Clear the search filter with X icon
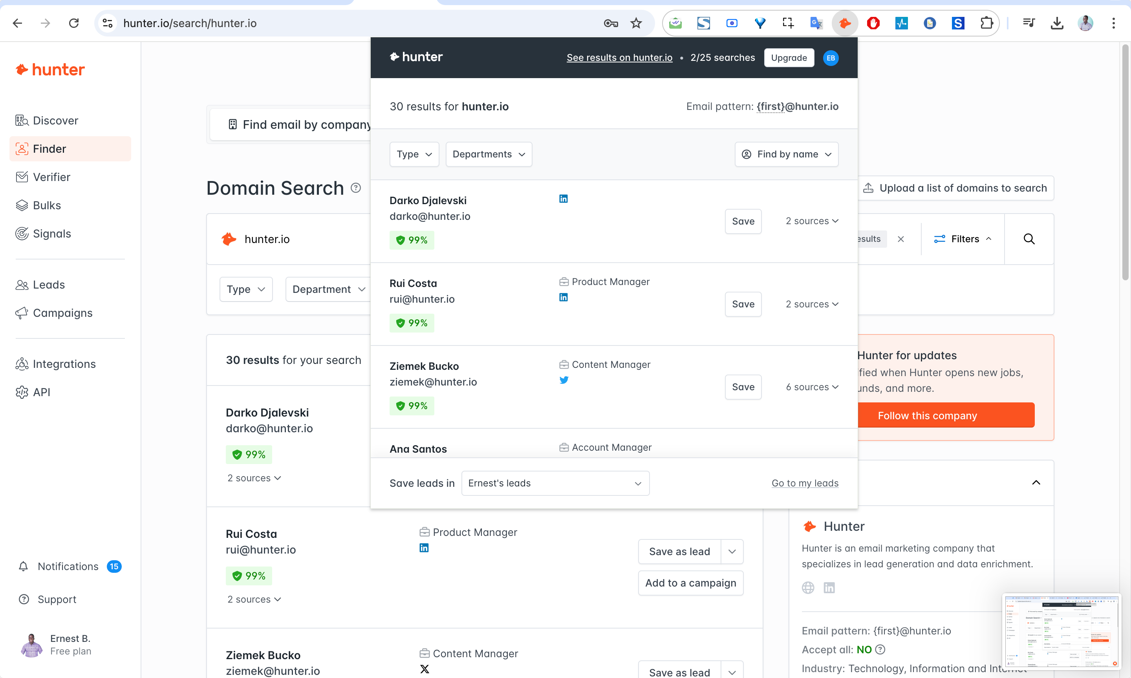 click(900, 239)
